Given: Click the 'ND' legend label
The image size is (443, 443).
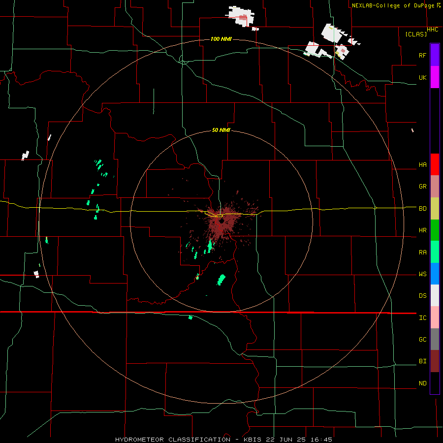Looking at the screenshot, I should pos(422,383).
